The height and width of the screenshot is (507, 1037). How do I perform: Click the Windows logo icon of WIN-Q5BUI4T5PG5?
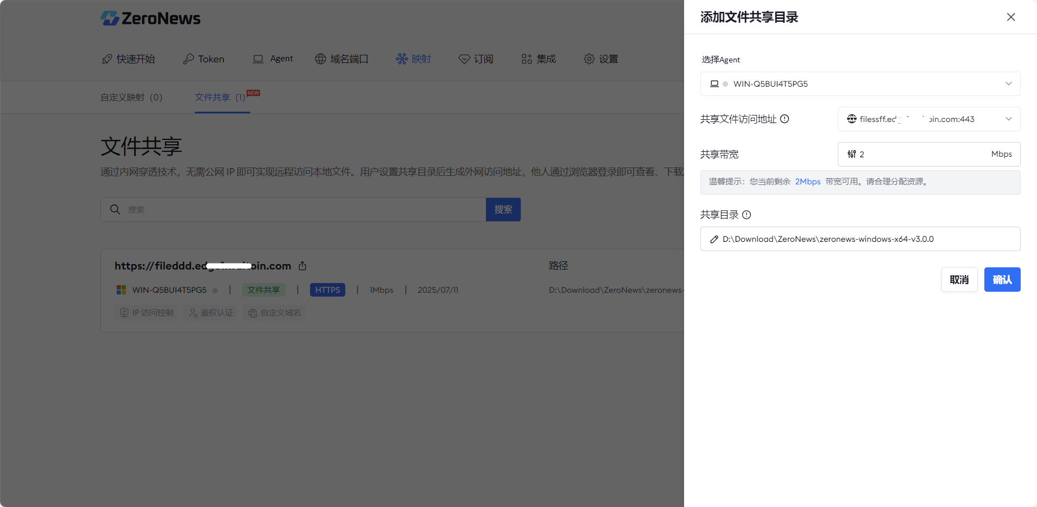(121, 290)
